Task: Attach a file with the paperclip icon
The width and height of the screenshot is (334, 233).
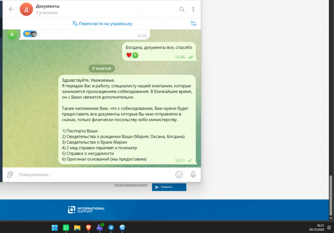Action: click(10, 175)
